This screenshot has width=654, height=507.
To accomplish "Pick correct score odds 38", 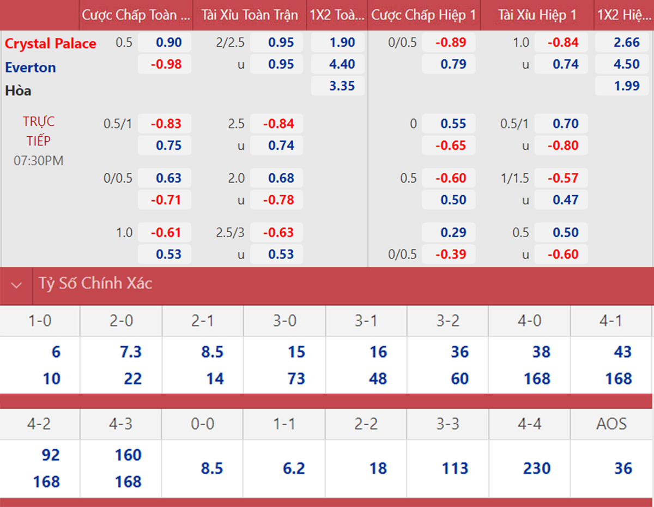I will [x=542, y=352].
